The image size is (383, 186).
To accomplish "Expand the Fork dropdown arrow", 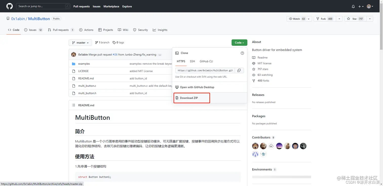I will 339,19.
